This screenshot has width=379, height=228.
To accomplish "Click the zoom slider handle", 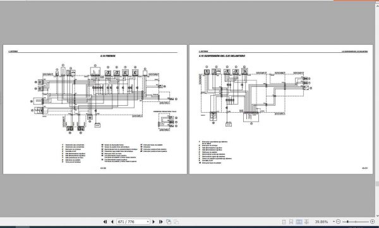I will tap(347, 222).
